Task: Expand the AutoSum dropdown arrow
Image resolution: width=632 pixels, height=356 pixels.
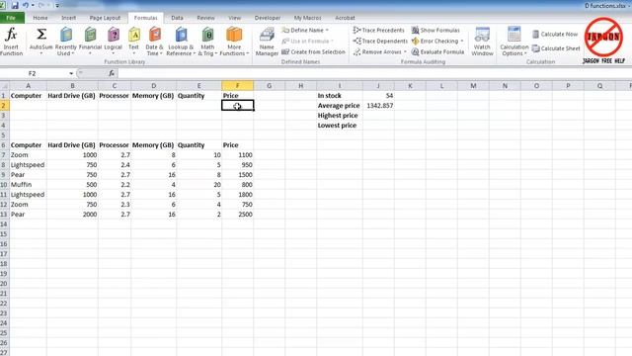Action: tap(41, 53)
